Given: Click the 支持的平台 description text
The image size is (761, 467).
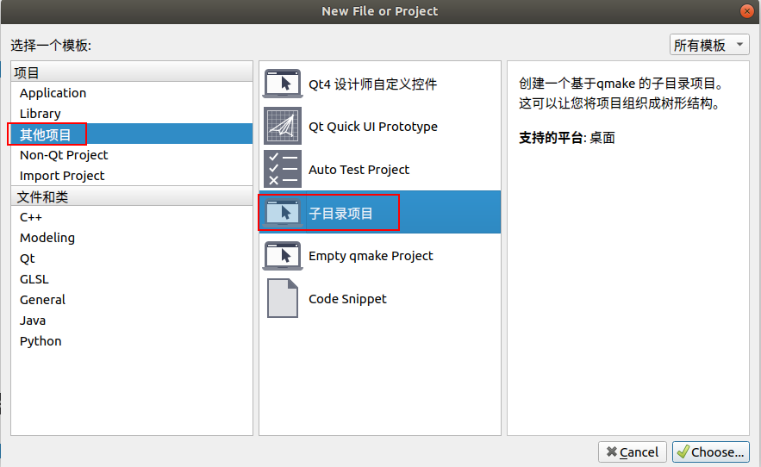Looking at the screenshot, I should click(566, 137).
